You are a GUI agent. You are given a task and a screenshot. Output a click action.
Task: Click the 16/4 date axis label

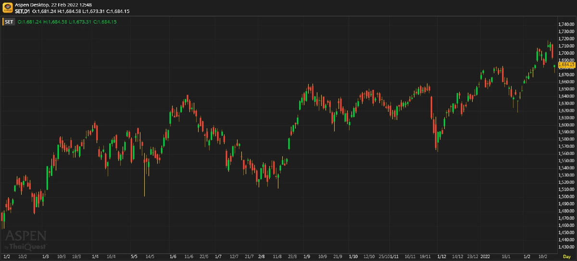coord(111,257)
